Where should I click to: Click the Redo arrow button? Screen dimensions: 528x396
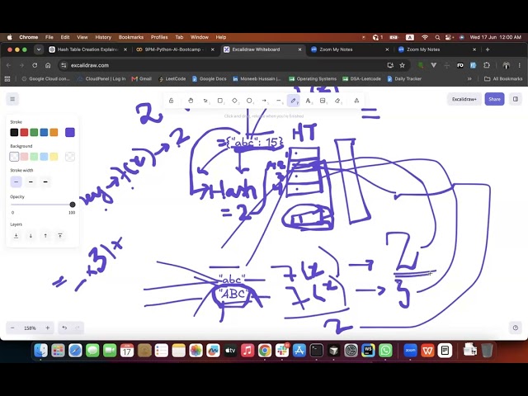[x=77, y=328]
